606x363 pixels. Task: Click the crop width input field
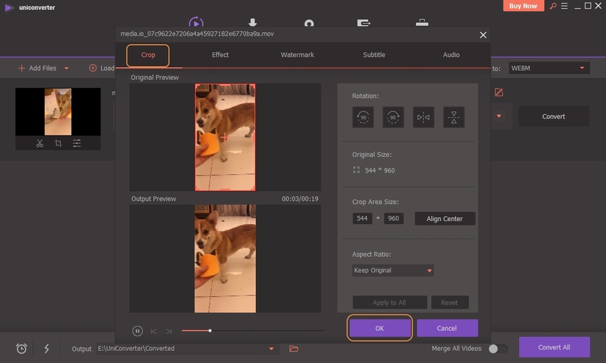tap(362, 218)
